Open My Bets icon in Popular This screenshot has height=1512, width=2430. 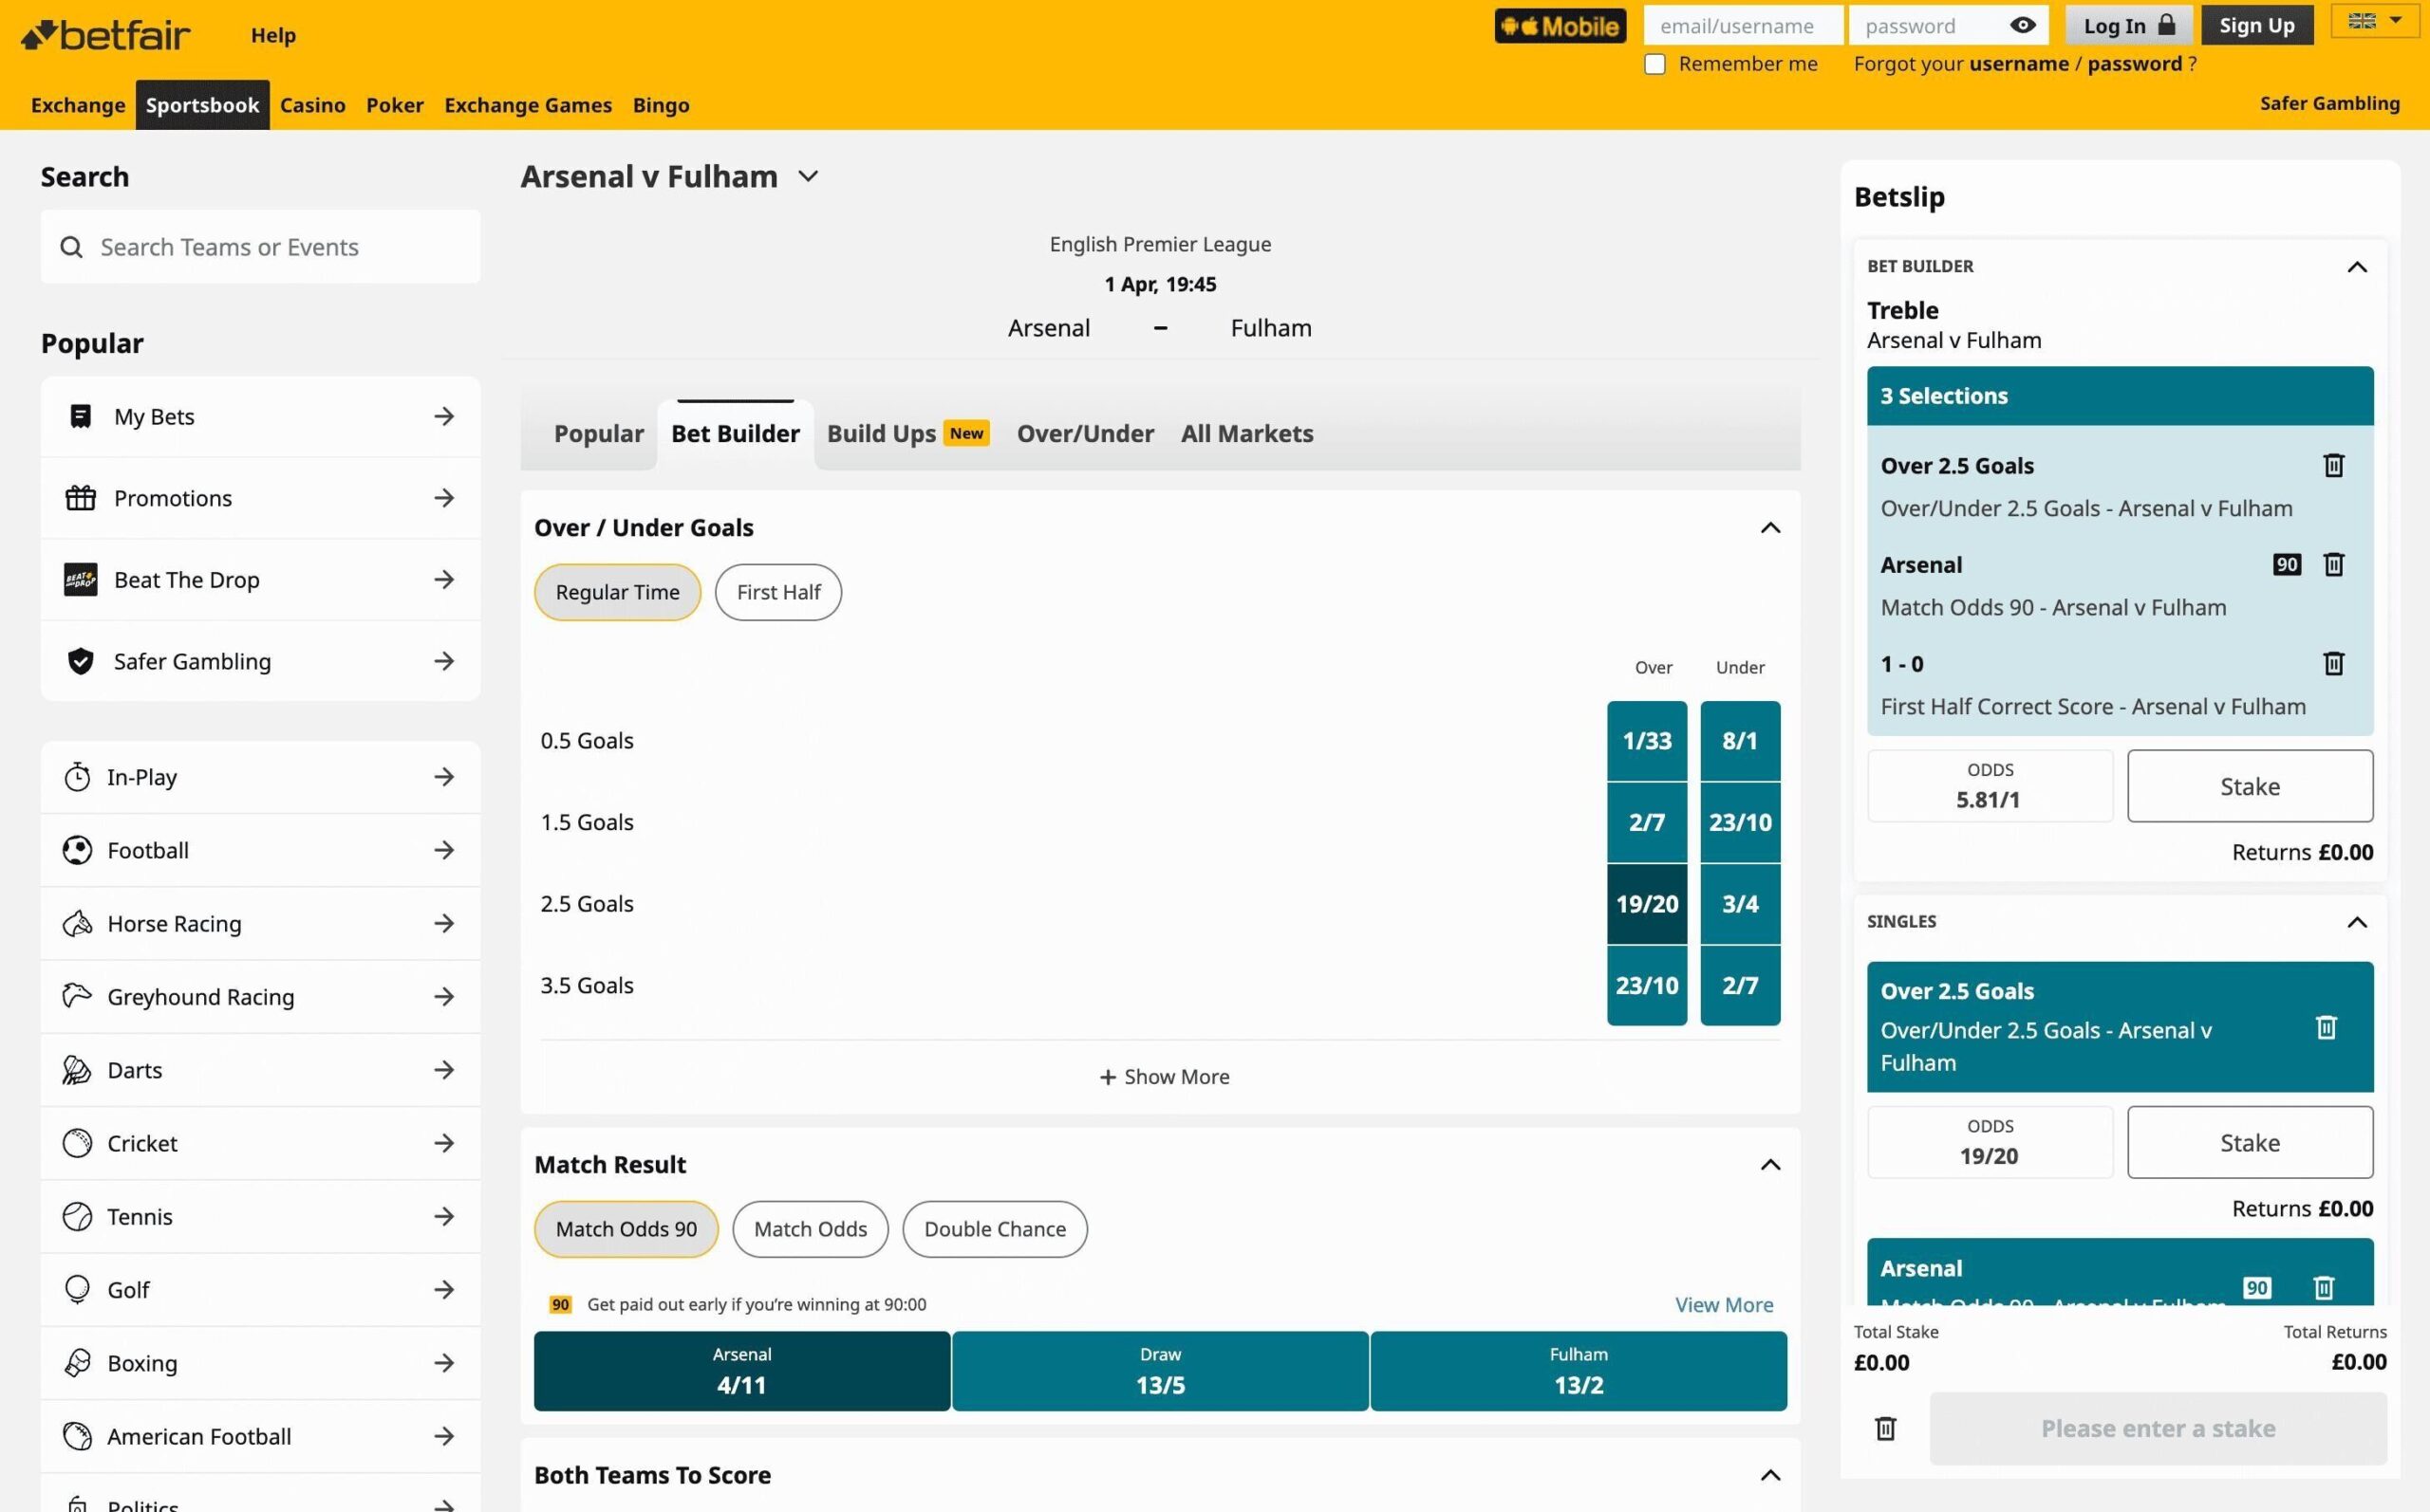[80, 416]
